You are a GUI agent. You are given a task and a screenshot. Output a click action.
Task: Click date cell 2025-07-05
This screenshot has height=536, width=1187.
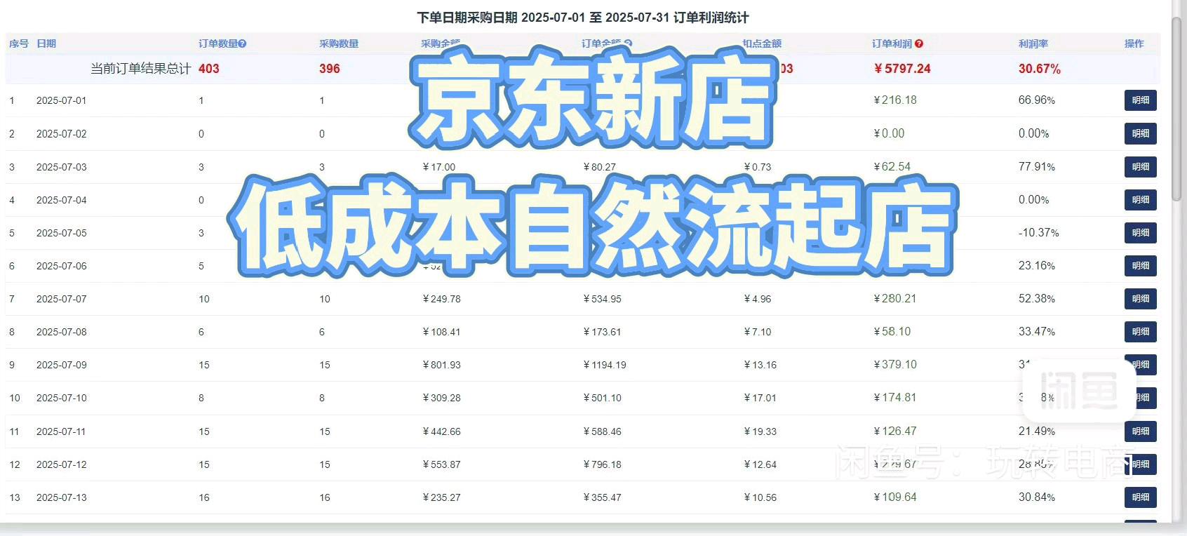click(x=62, y=233)
